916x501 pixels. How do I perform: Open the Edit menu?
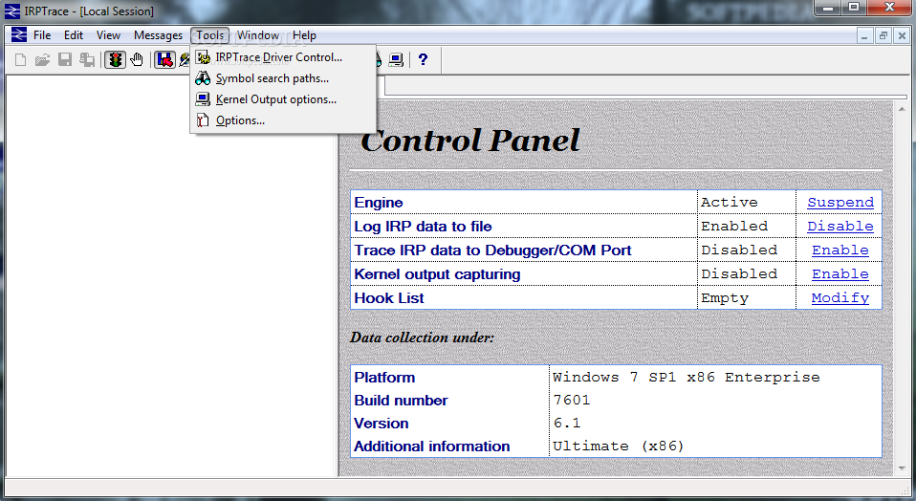tap(74, 35)
